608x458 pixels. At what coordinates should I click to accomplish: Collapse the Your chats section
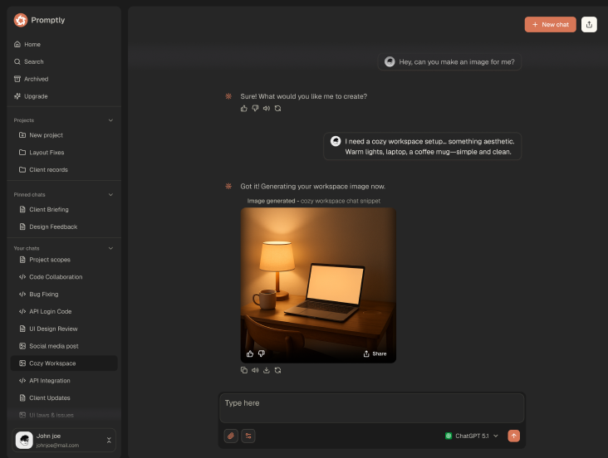tap(110, 248)
